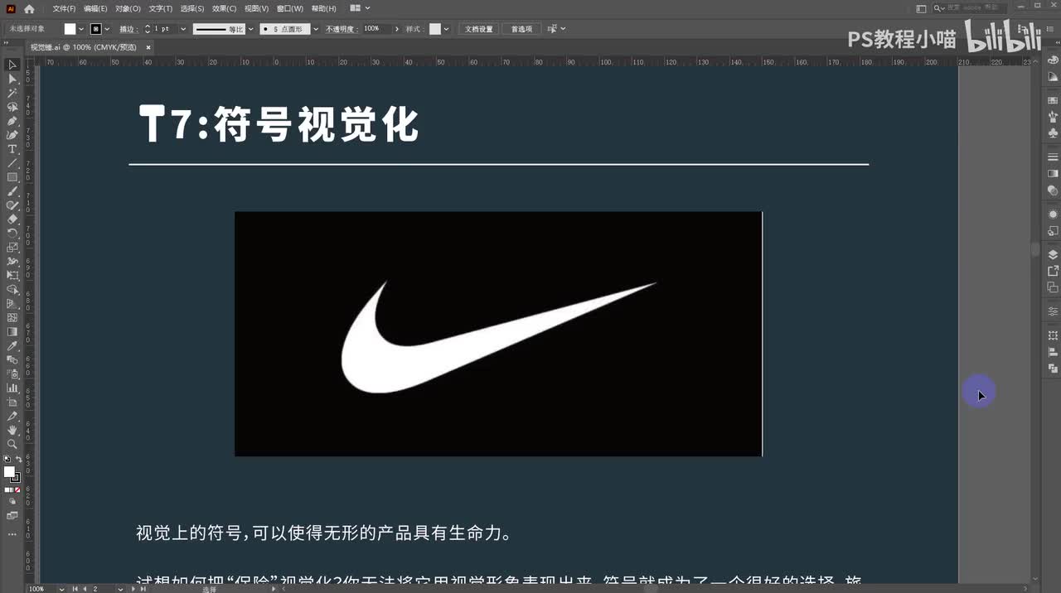Open the Color panel icon
Viewport: 1061px width, 593px height.
pyautogui.click(x=1053, y=60)
